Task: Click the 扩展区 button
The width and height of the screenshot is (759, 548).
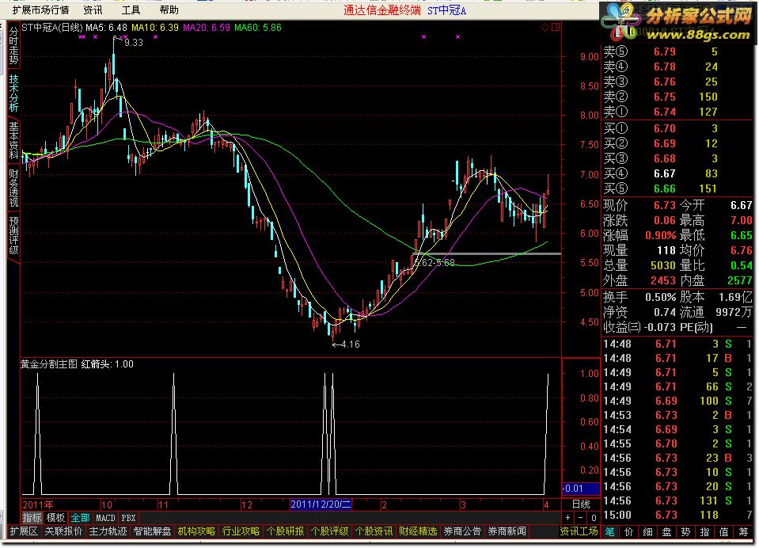Action: [24, 531]
